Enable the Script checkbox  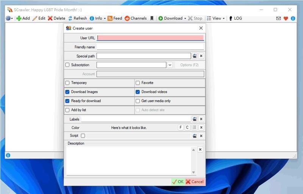[x=83, y=136]
